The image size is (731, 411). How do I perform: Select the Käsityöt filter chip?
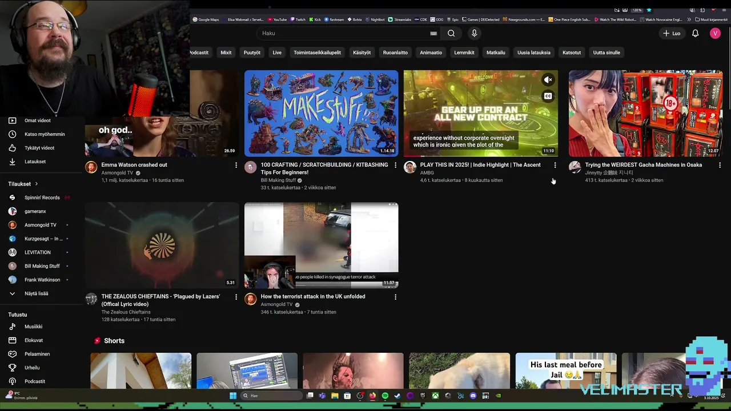362,53
